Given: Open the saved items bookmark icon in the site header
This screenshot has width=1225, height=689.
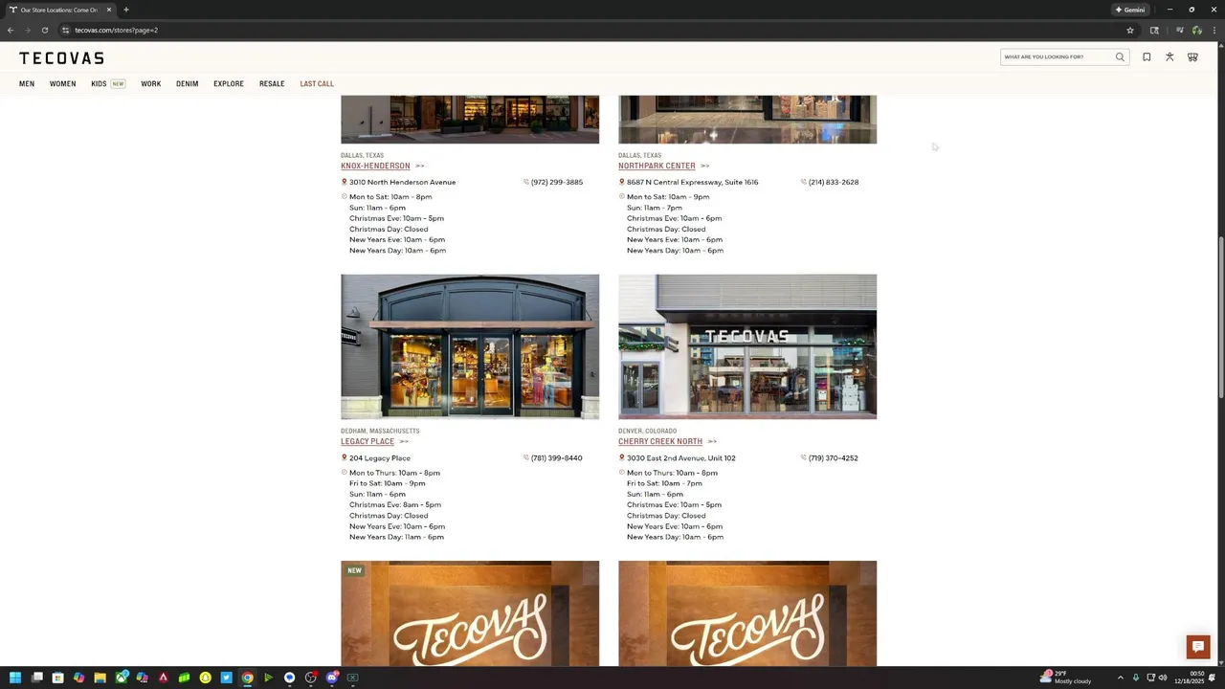Looking at the screenshot, I should (1147, 57).
